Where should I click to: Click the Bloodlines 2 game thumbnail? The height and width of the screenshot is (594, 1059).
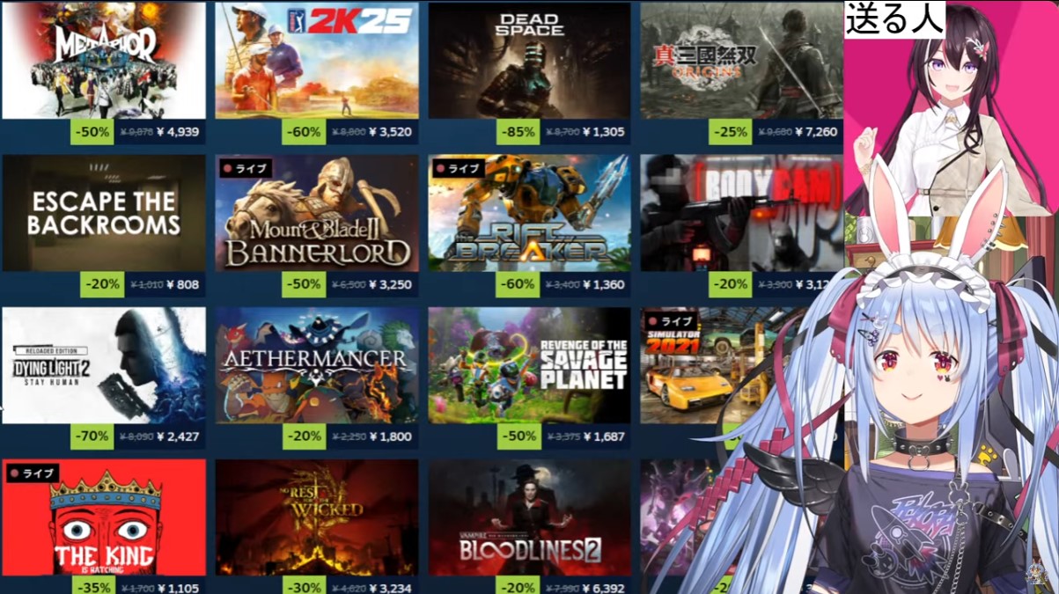(529, 517)
